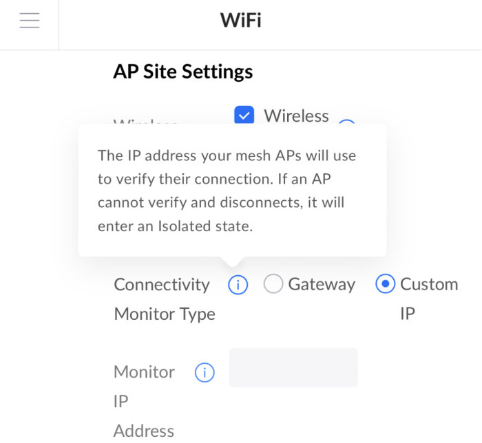Click the WiFi page title
This screenshot has width=482, height=443.
tap(240, 21)
